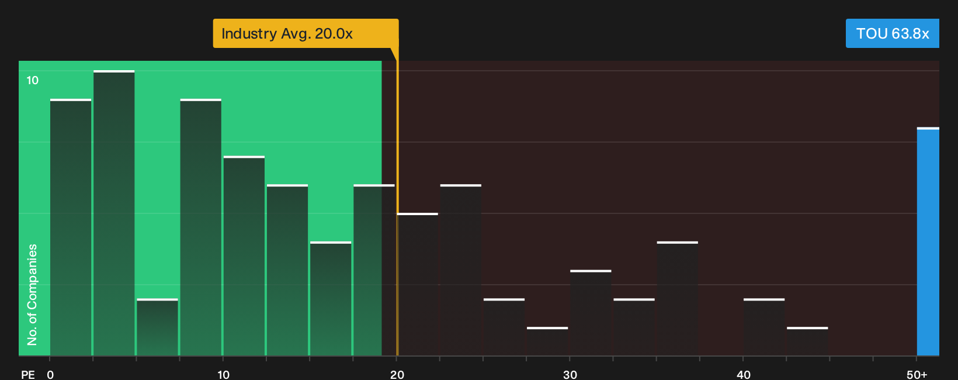Click the Industry Avg. 20.0x label
This screenshot has height=380, width=958.
pyautogui.click(x=306, y=33)
